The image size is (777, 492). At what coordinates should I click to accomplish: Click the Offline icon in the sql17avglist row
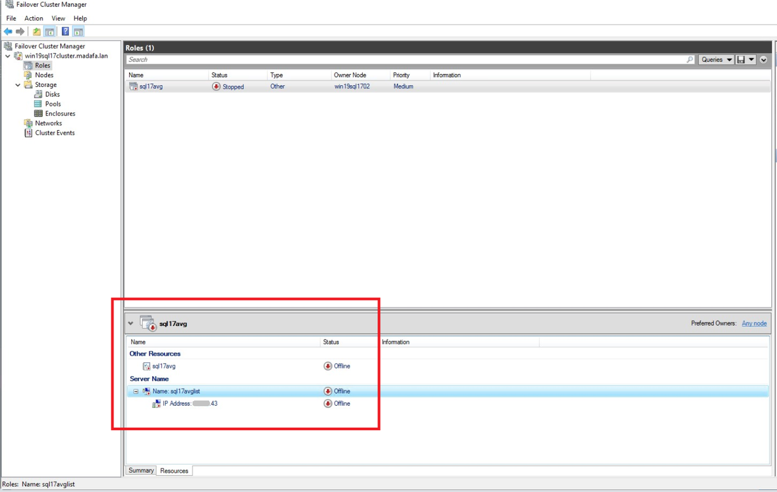(328, 391)
